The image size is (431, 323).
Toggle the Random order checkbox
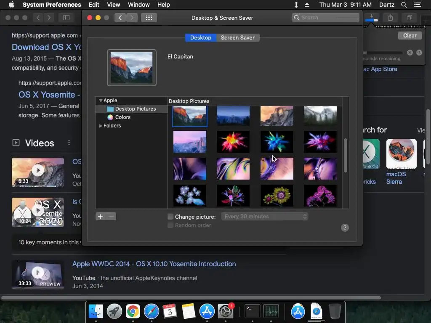pos(170,225)
